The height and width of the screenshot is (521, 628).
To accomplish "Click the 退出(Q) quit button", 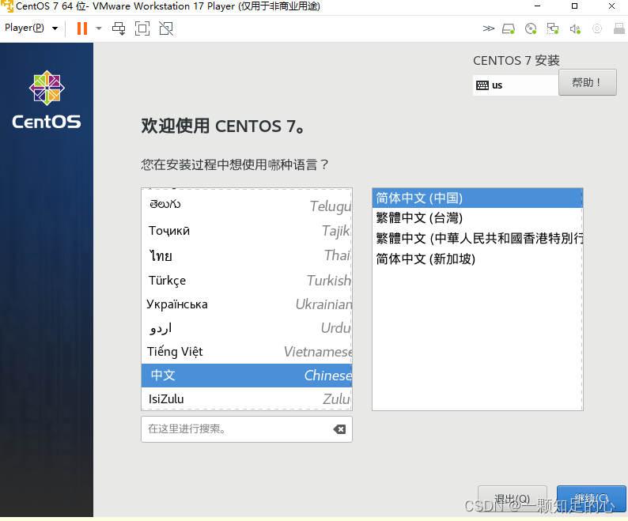I will (x=513, y=499).
